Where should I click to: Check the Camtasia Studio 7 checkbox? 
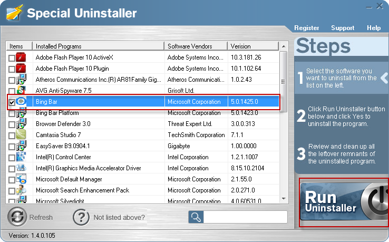click(x=12, y=135)
